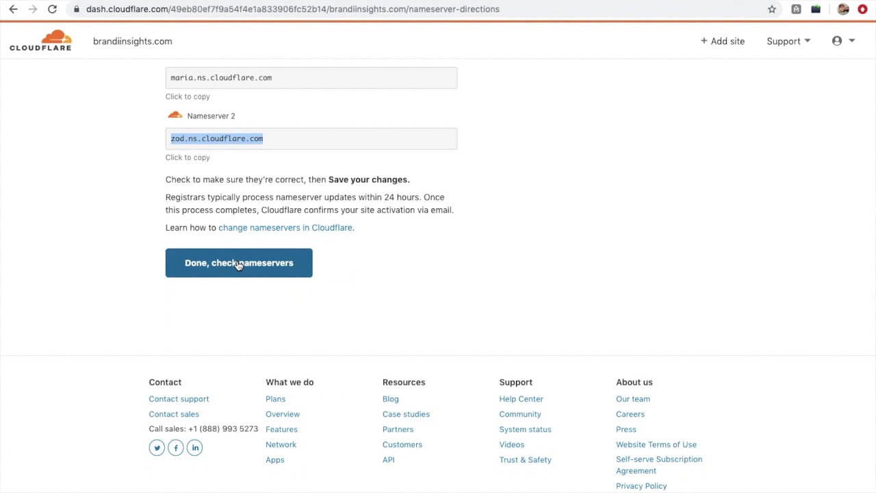Open Blog footer link
The height and width of the screenshot is (493, 876).
pos(390,399)
